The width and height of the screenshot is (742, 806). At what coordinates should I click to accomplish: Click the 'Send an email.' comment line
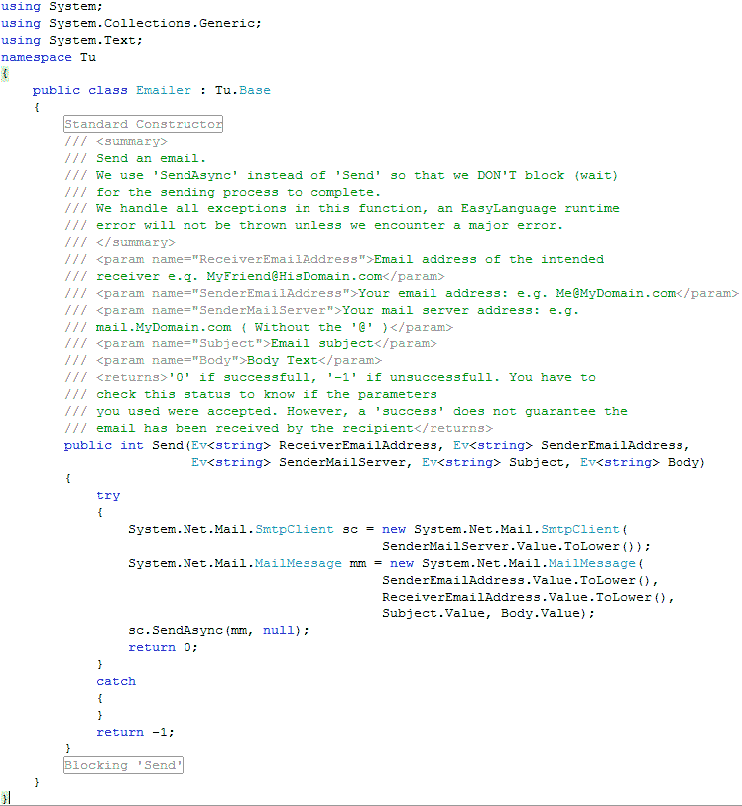[135, 159]
